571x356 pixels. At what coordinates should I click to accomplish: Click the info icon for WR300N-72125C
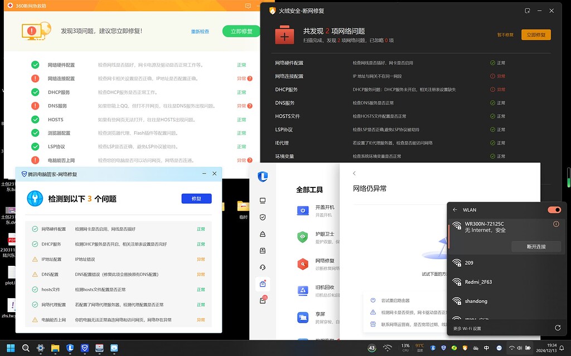pos(556,224)
